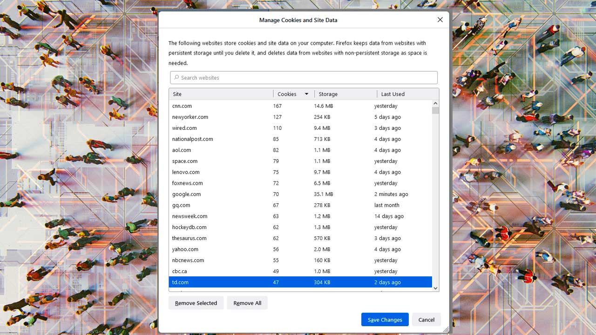Select the space.com row
Screen dimensions: 596x335
300,161
